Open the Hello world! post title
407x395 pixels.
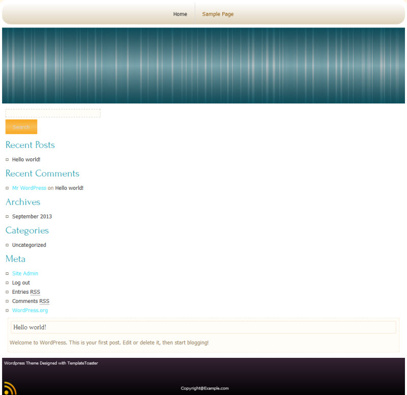(30, 327)
